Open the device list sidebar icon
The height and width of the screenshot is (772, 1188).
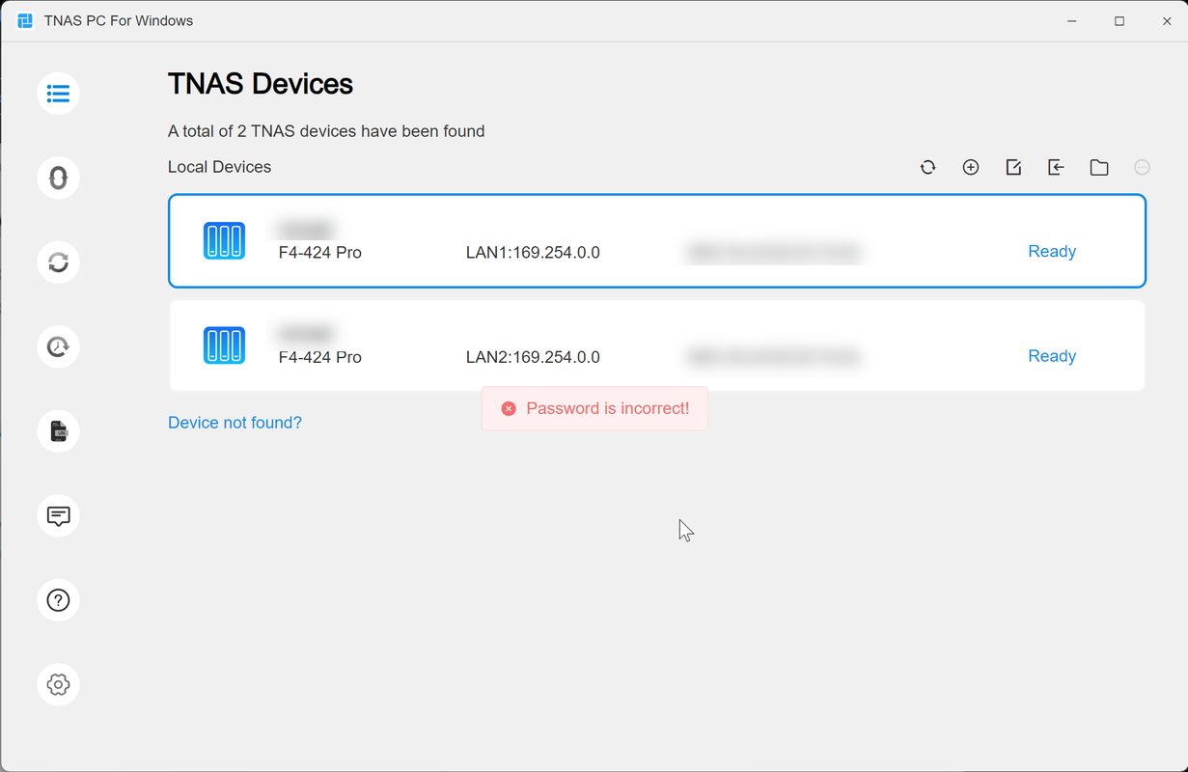58,94
